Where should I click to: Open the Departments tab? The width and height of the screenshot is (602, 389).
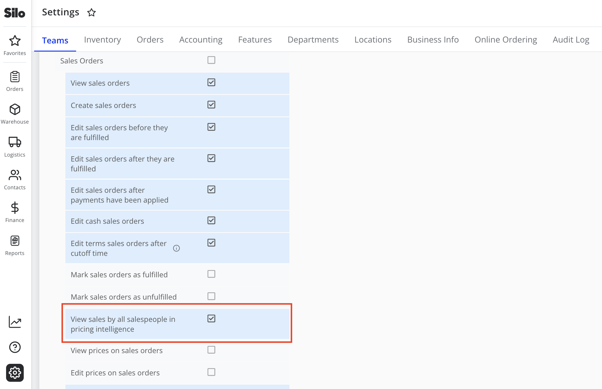[313, 39]
